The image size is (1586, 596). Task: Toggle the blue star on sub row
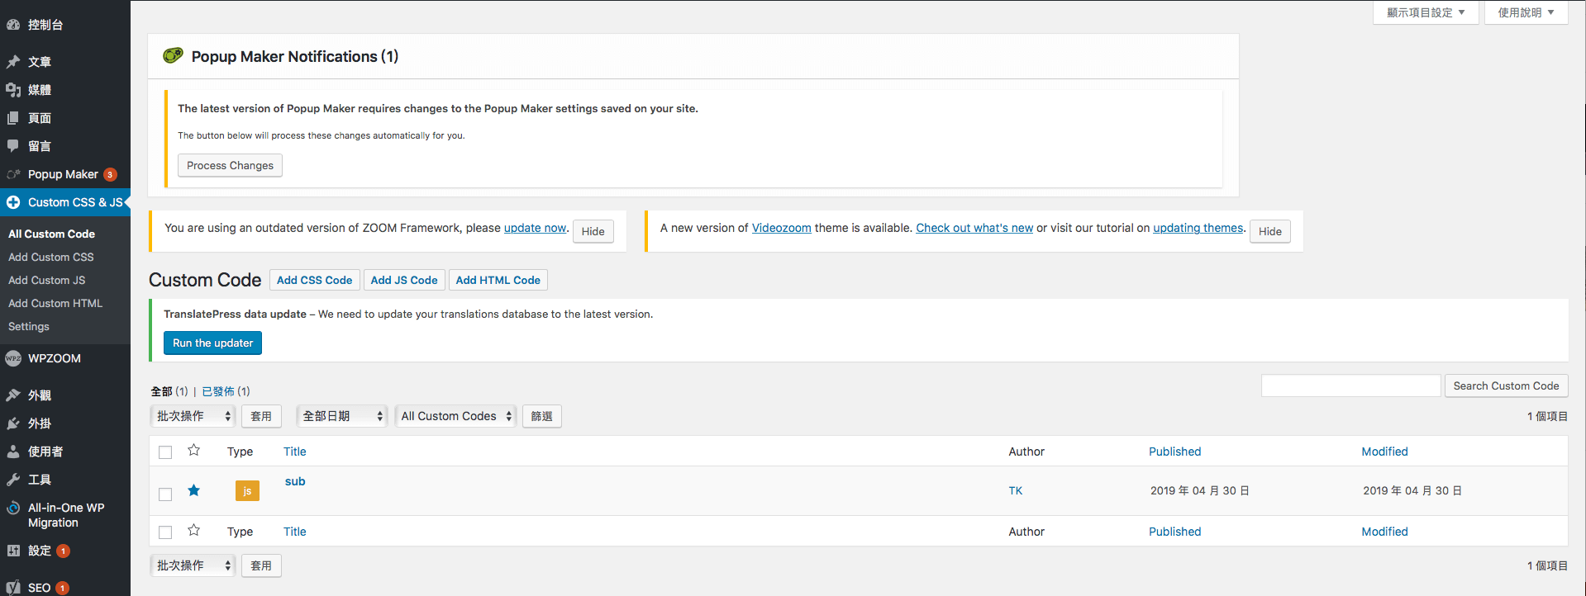pyautogui.click(x=193, y=490)
